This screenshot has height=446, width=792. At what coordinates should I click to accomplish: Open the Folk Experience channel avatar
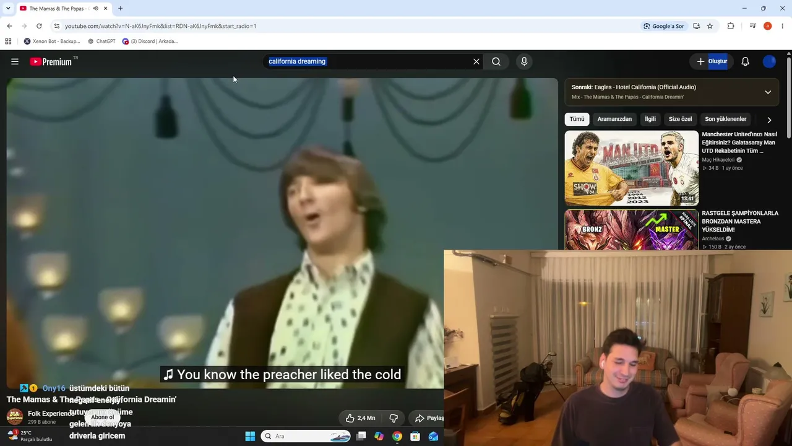tap(15, 417)
